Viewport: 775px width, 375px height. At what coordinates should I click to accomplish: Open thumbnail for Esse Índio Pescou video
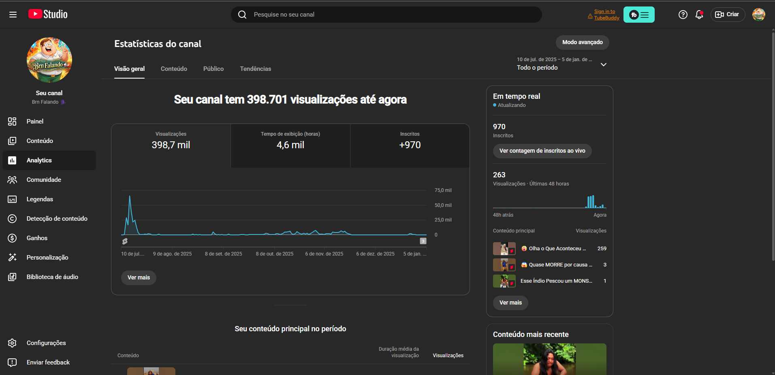(x=504, y=281)
